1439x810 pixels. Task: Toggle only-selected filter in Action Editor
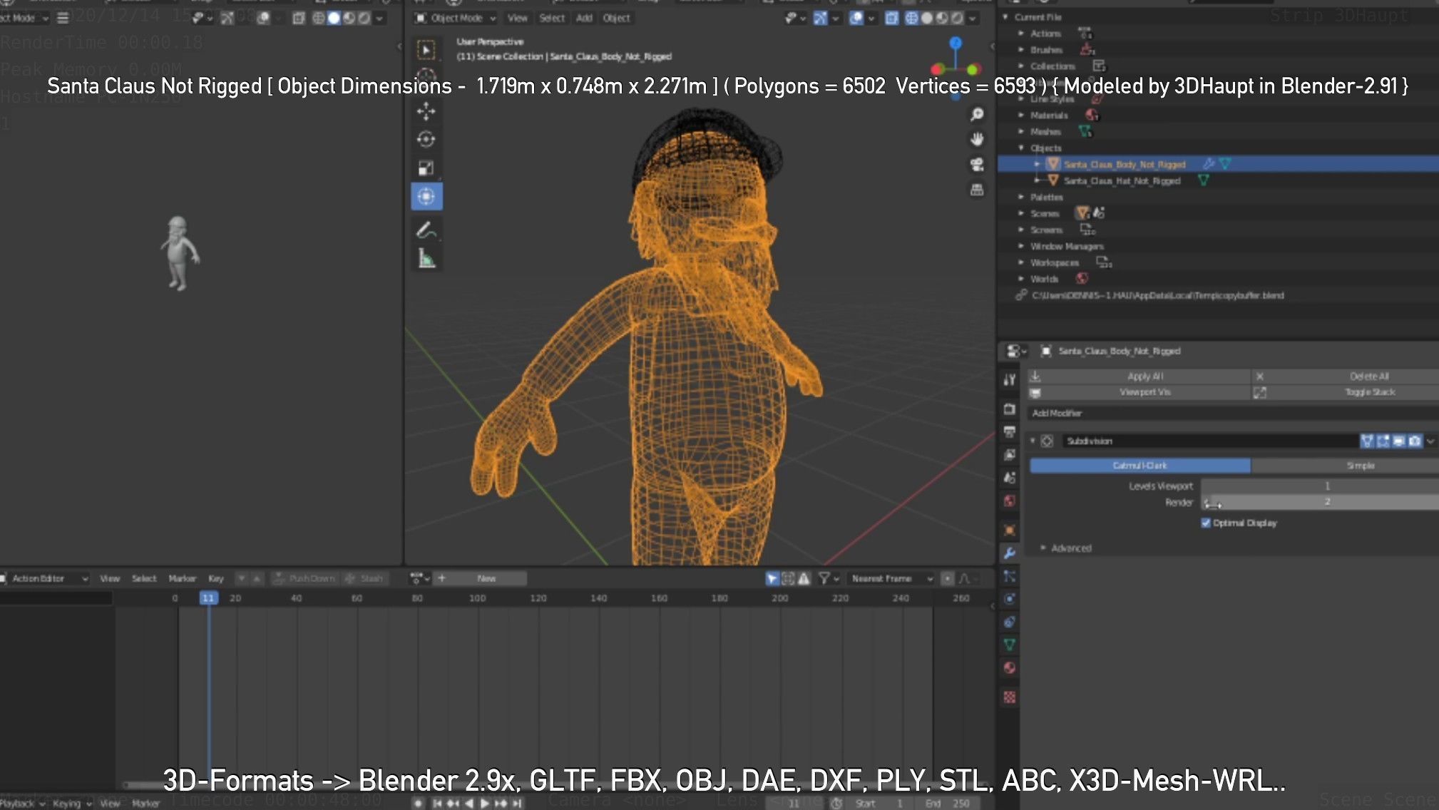772,578
